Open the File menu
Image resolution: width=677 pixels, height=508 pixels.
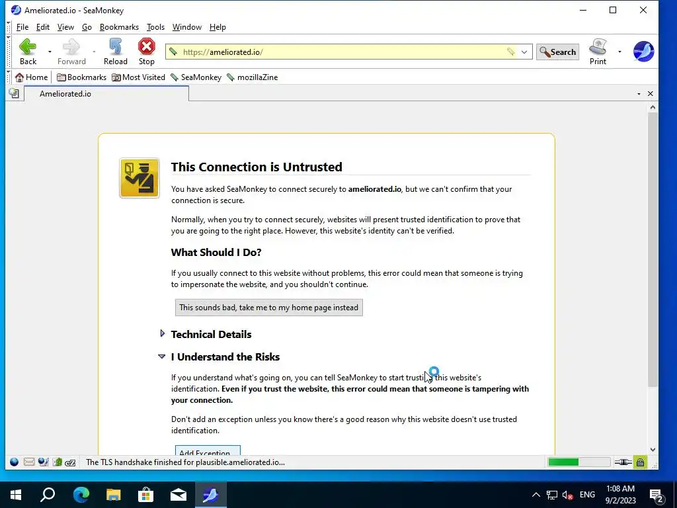point(22,26)
